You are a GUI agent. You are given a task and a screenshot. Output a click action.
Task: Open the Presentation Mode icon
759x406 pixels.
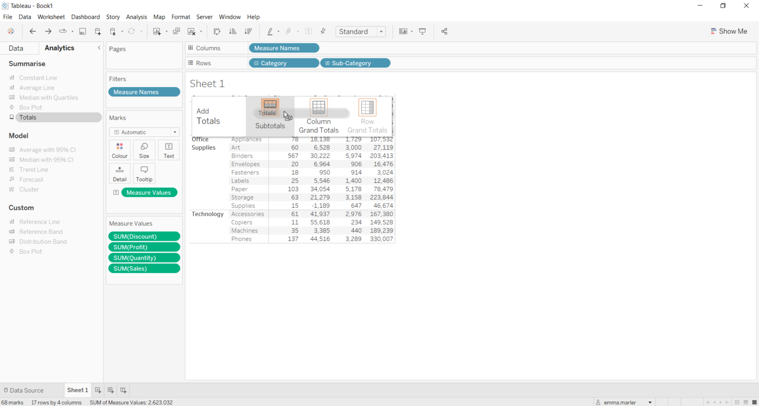(x=422, y=31)
